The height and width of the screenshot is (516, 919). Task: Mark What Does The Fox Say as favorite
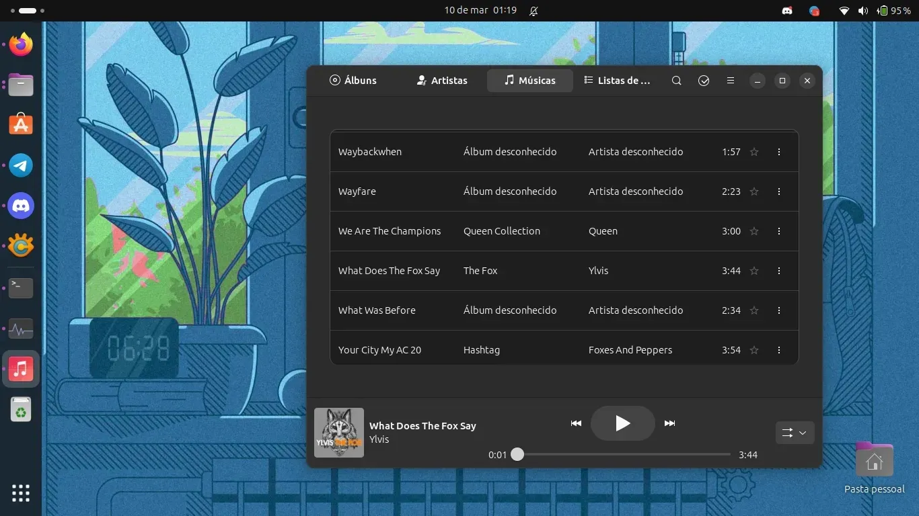(x=754, y=271)
